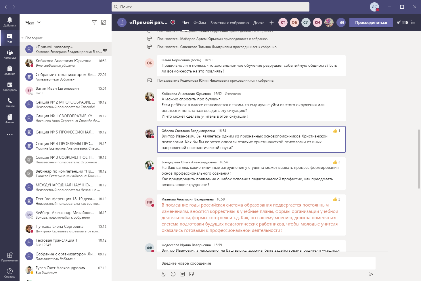Open the chat filter icon

[94, 22]
